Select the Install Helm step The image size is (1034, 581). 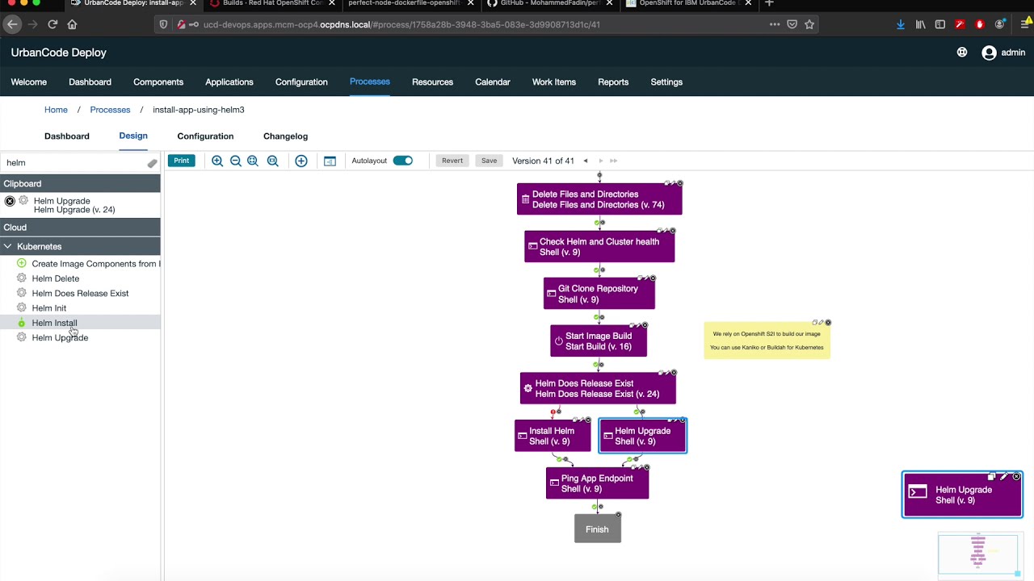(553, 437)
